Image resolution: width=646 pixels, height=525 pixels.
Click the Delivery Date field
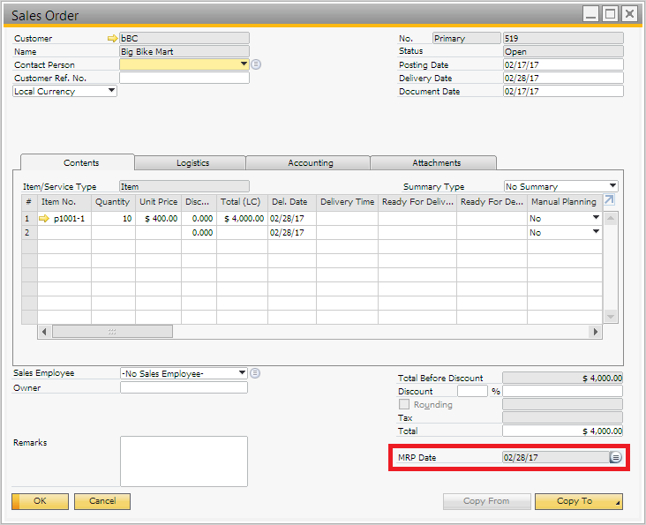click(563, 78)
